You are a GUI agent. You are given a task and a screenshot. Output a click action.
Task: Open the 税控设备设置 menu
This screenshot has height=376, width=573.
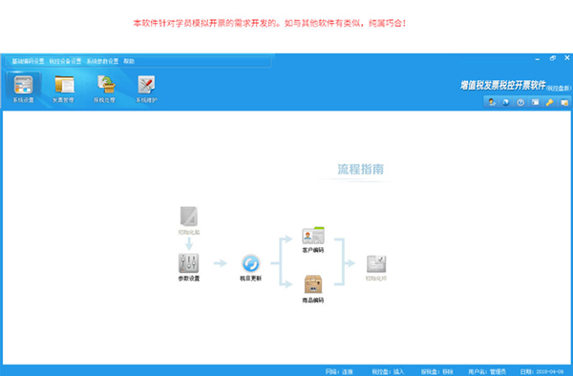(65, 61)
